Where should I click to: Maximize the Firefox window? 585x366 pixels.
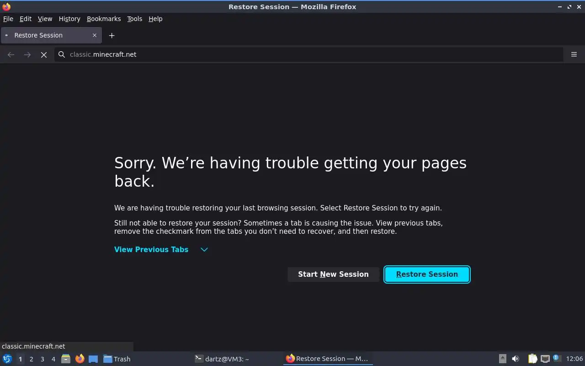click(x=569, y=7)
